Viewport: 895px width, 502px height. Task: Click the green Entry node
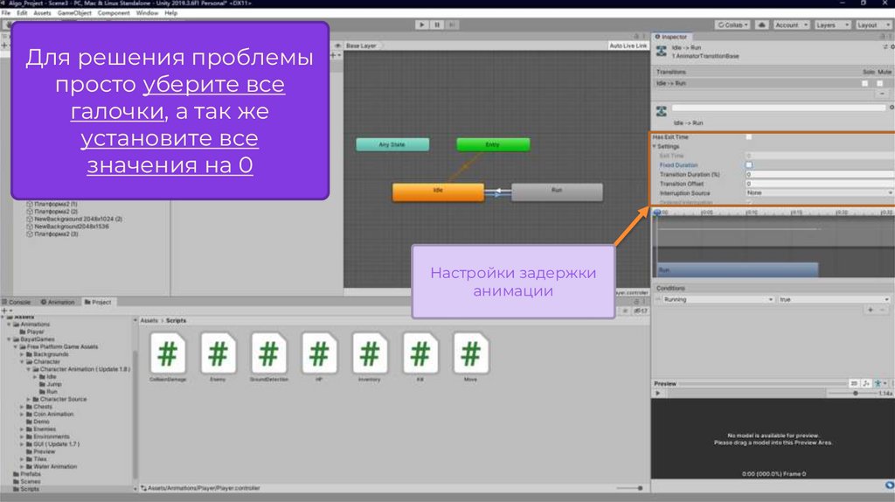493,144
